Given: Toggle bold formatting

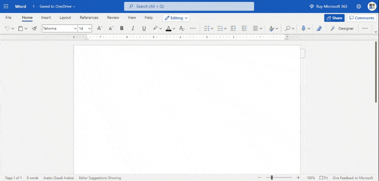Looking at the screenshot, I should point(122,28).
